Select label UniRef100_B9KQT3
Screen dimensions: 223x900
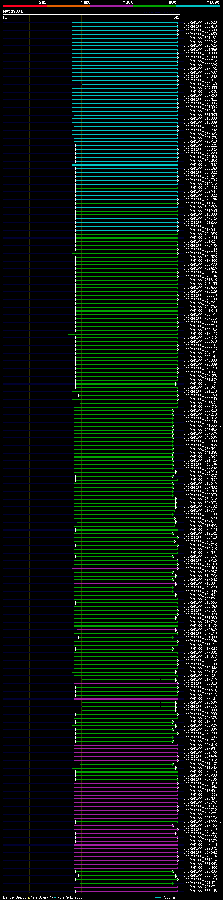point(200,503)
